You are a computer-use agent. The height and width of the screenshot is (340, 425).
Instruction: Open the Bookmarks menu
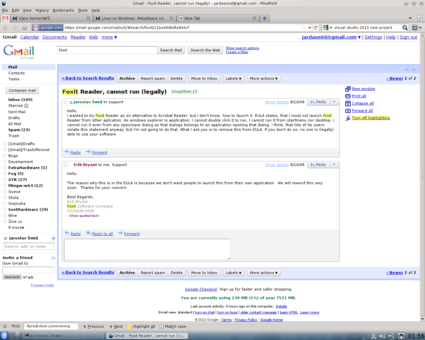pos(63,10)
